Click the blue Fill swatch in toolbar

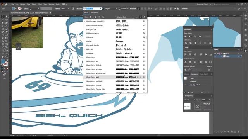3,61
